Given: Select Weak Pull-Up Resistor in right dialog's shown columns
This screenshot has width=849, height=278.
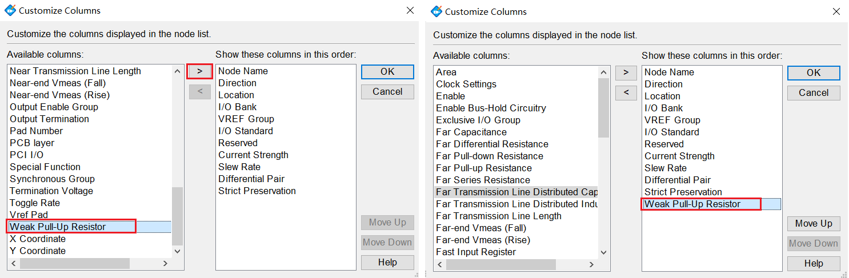Looking at the screenshot, I should coord(692,204).
